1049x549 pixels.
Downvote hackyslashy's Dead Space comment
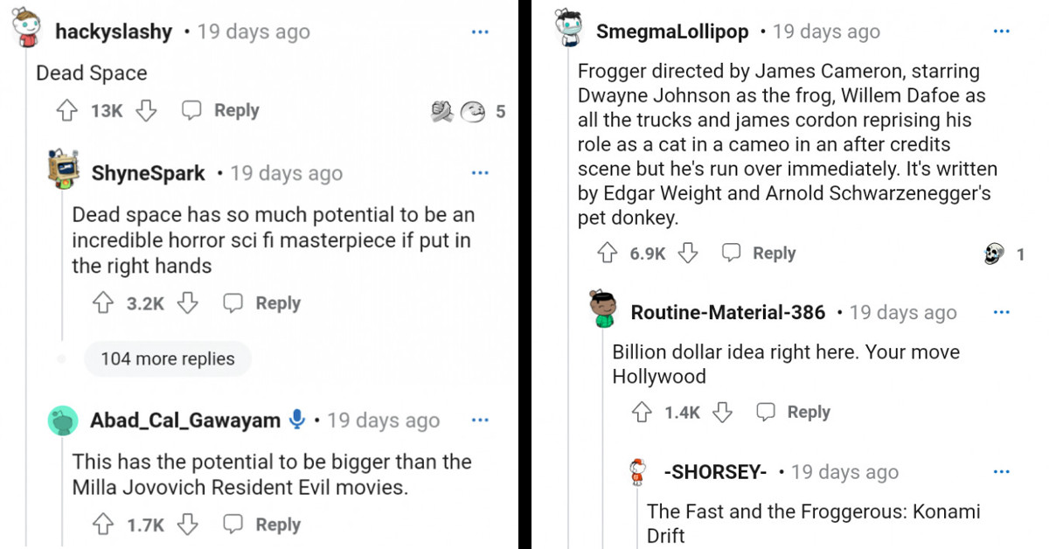point(147,111)
